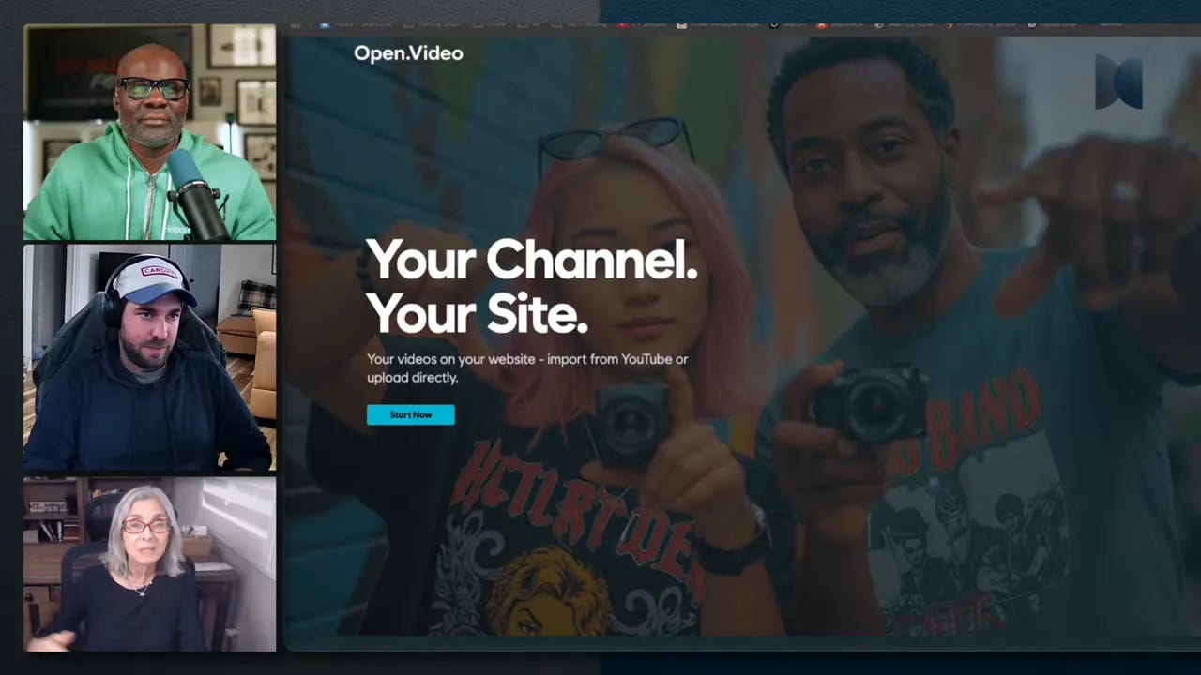Select the top participant's webcam tile

tap(149, 131)
